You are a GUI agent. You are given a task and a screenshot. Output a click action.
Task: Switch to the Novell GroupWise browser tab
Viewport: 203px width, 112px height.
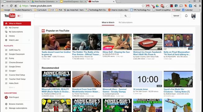coord(16,2)
